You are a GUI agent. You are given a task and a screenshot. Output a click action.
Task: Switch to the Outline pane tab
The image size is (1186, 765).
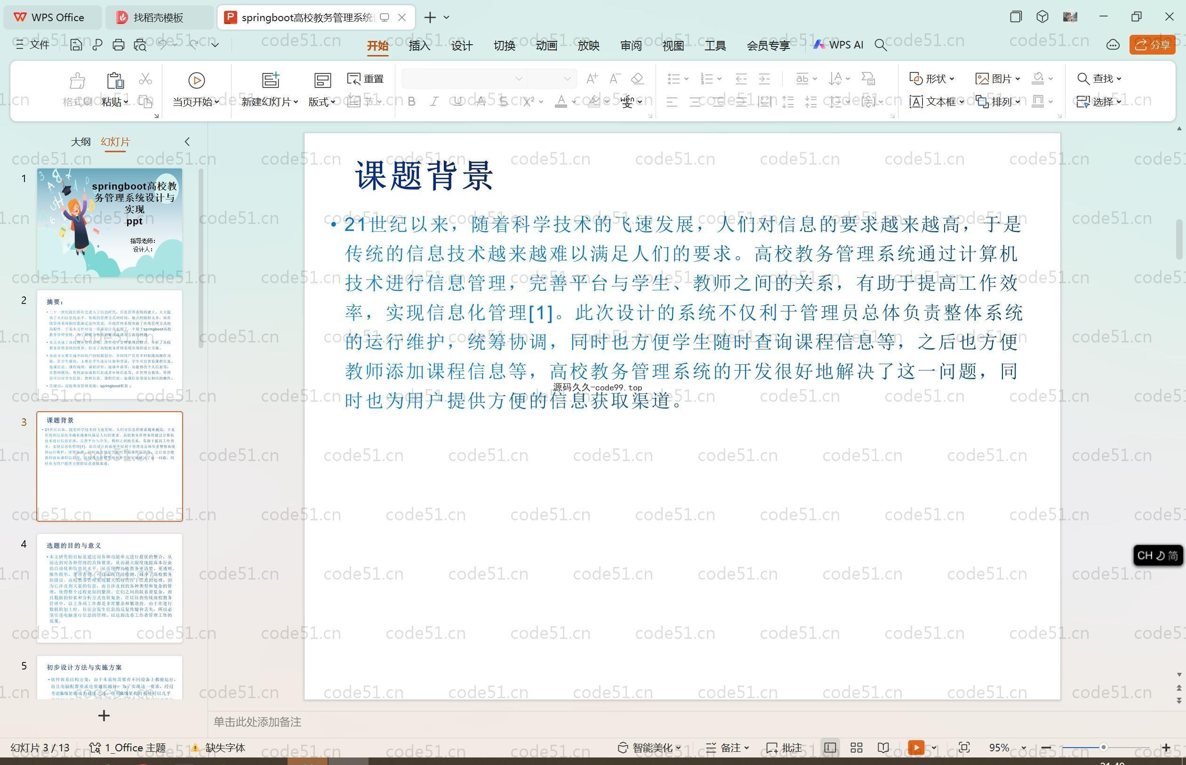tap(80, 142)
